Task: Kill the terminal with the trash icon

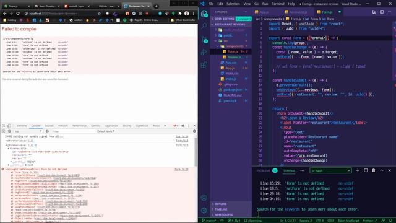Action: coord(374,170)
